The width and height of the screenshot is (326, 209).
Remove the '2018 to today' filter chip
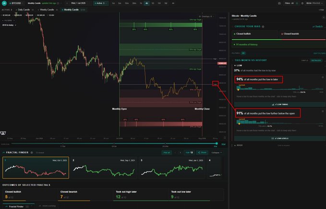pos(15,25)
